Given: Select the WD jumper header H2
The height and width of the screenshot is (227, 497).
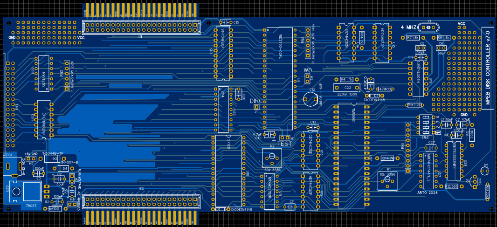Looking at the screenshot, I should click(x=307, y=79).
